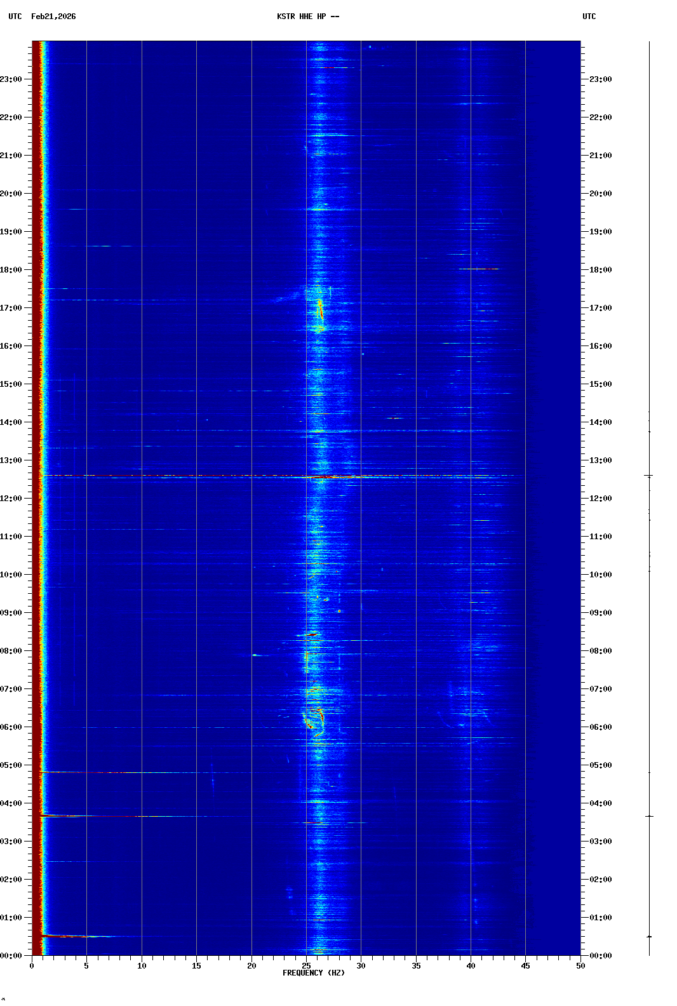Click the left-axis "05:00" time label

(11, 765)
